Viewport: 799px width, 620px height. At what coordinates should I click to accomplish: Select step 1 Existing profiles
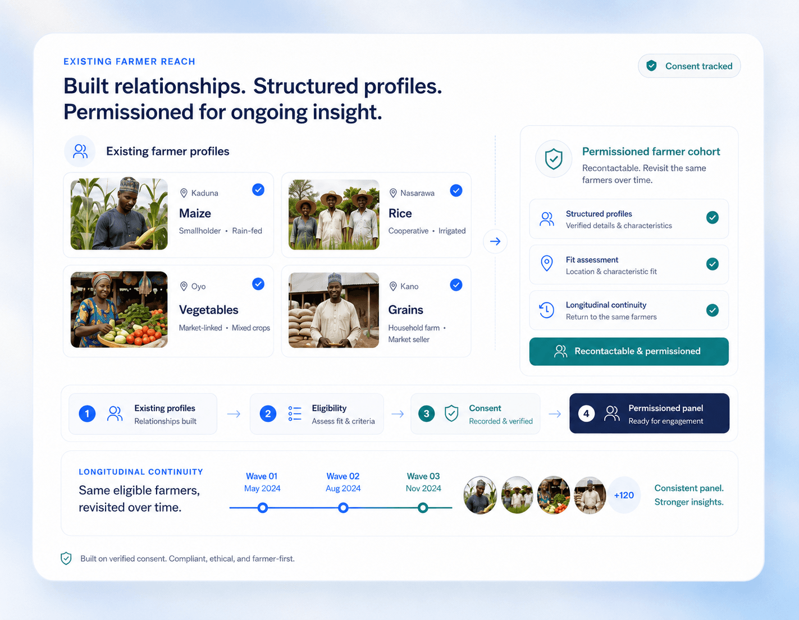(x=143, y=414)
